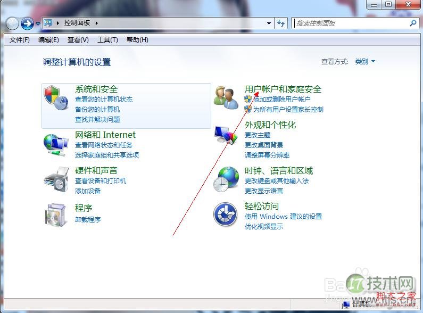Click 卸载程序 link
Viewport: 423px width, 313px height.
click(88, 220)
